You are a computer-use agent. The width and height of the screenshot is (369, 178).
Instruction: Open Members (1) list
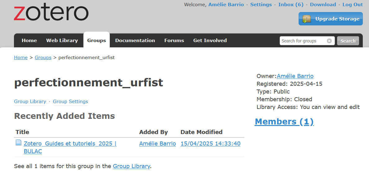point(284,122)
